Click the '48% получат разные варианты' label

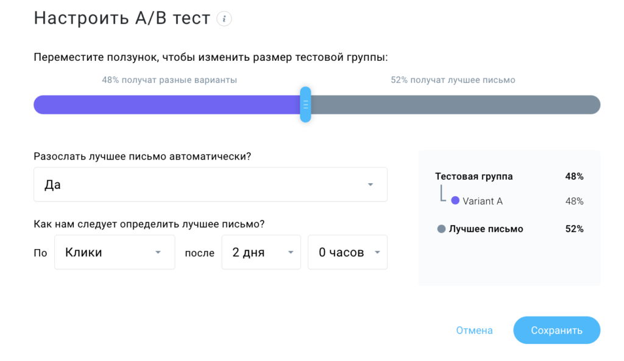[169, 80]
